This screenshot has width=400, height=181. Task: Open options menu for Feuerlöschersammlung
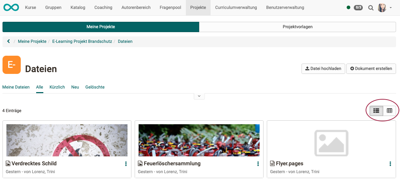(258, 164)
